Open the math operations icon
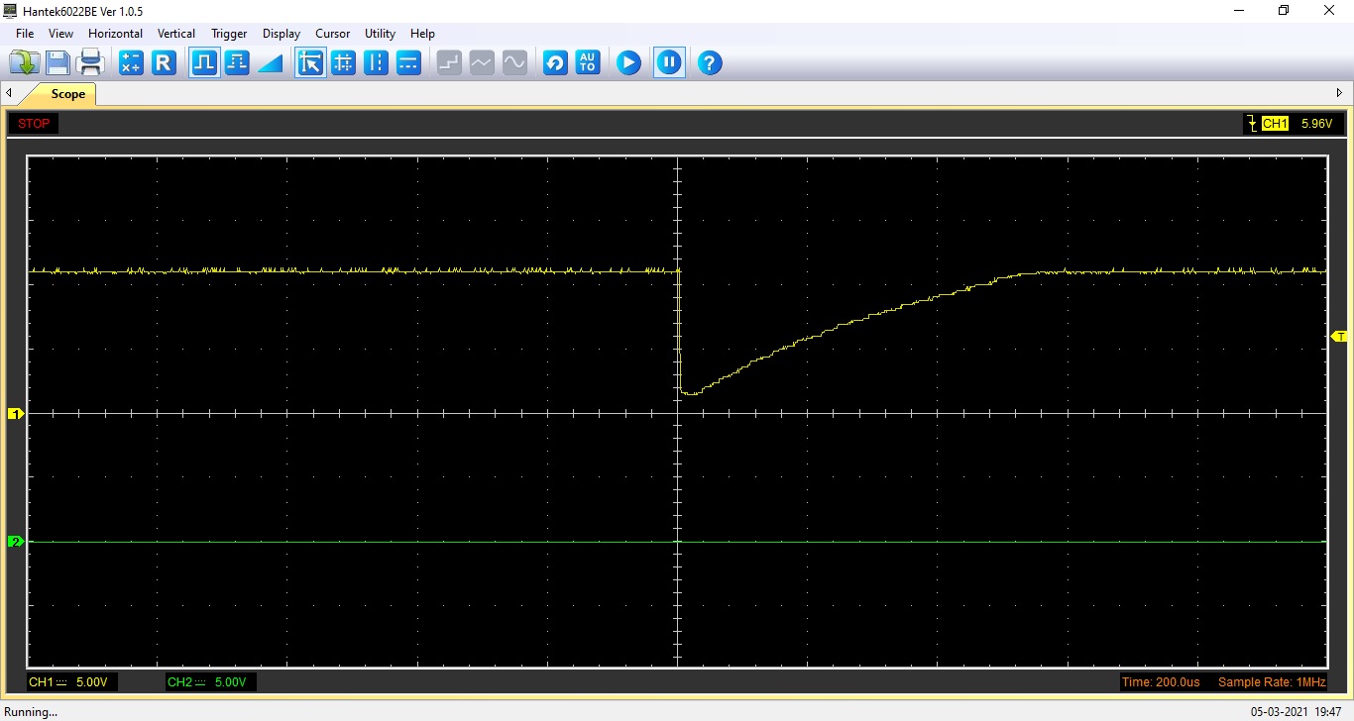Image resolution: width=1354 pixels, height=721 pixels. click(131, 63)
